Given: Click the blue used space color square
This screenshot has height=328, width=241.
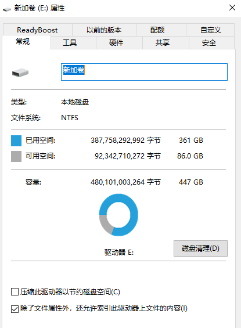Looking at the screenshot, I should tap(16, 140).
